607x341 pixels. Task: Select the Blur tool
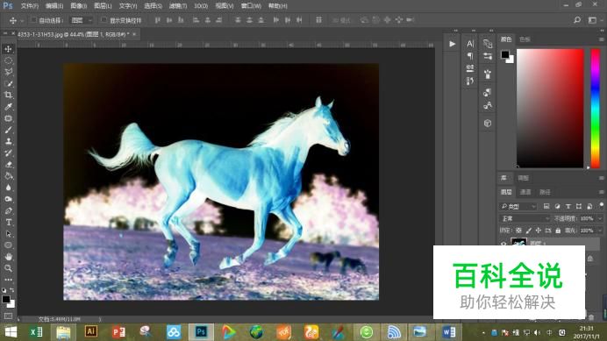click(8, 188)
